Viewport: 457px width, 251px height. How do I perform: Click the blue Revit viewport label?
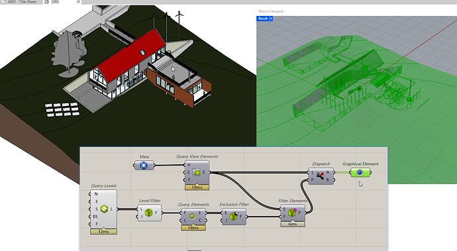263,19
